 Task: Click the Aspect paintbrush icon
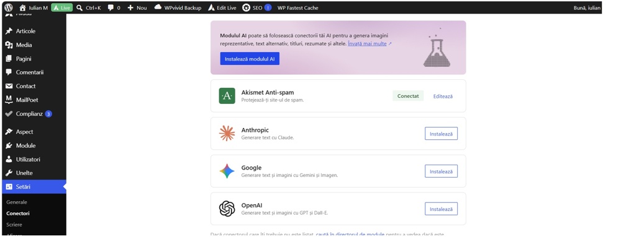(9, 132)
